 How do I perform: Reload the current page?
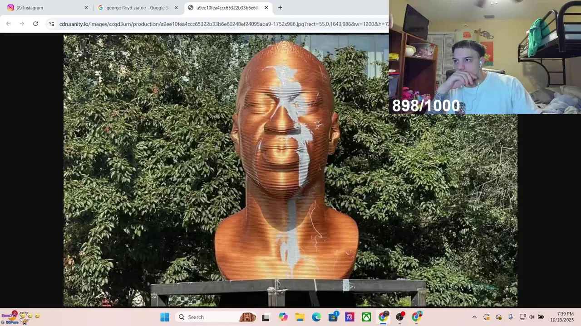(x=35, y=24)
